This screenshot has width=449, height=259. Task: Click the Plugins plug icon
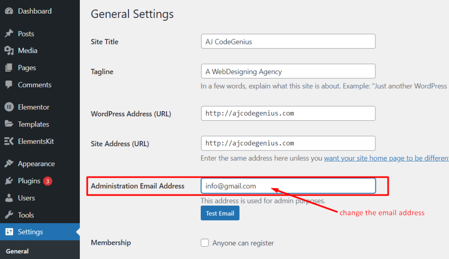9,181
